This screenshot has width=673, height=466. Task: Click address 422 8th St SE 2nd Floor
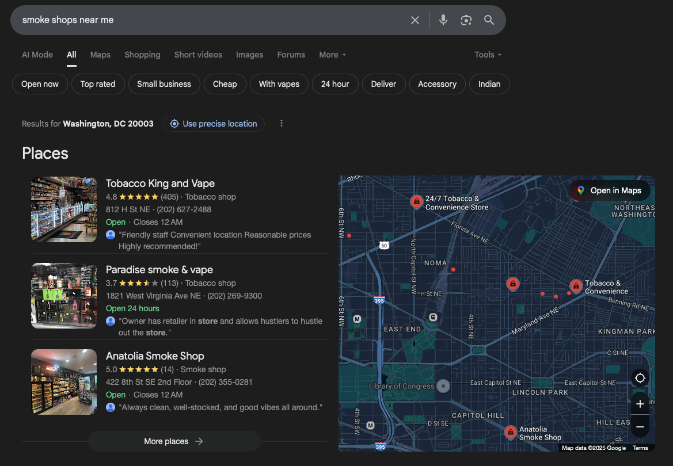tap(149, 382)
